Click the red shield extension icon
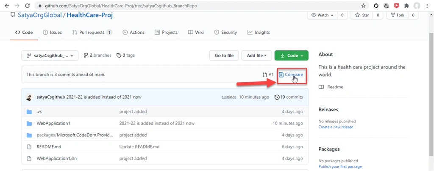This screenshot has height=171, width=434. click(x=396, y=6)
